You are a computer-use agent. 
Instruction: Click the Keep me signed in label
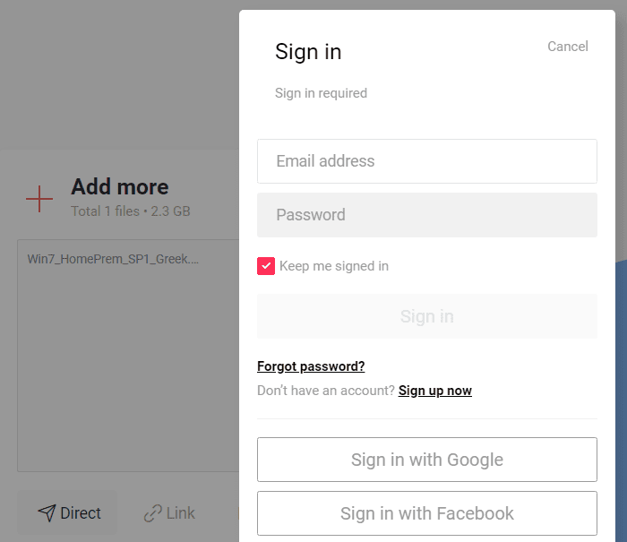pos(334,266)
